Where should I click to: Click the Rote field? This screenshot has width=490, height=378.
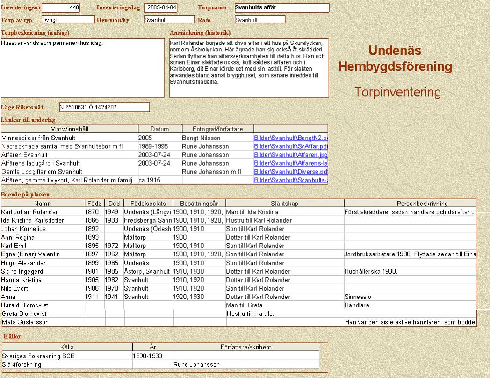(x=259, y=20)
